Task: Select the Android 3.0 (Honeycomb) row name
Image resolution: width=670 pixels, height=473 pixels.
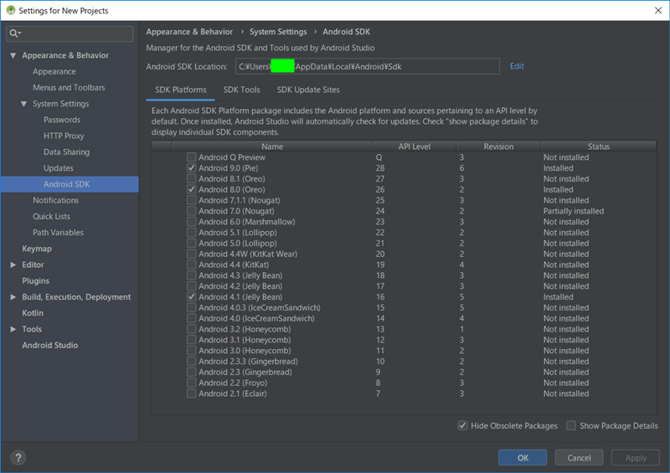Action: click(x=245, y=351)
